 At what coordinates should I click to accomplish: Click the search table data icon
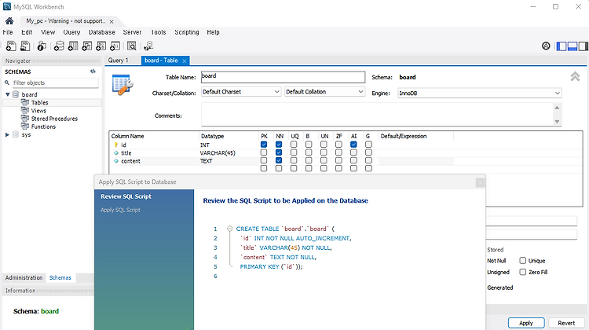131,46
